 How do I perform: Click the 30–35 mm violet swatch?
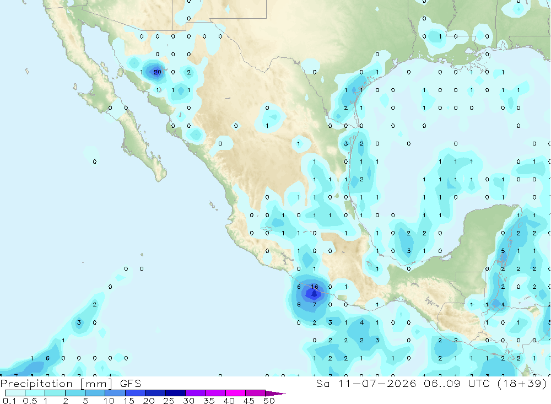pos(196,393)
